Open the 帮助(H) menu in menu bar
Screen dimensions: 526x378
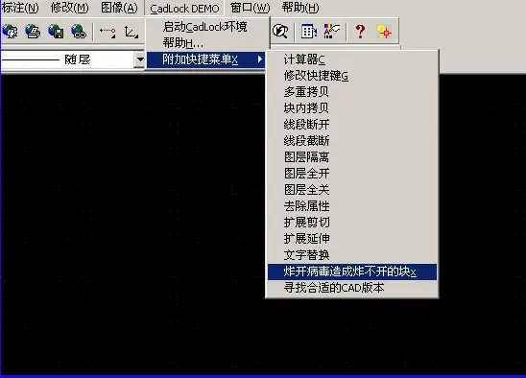coord(300,8)
